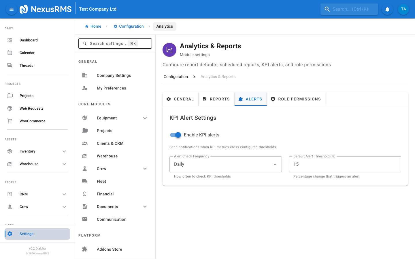This screenshot has height=259, width=415.
Task: Click the TA user avatar
Action: tap(403, 9)
